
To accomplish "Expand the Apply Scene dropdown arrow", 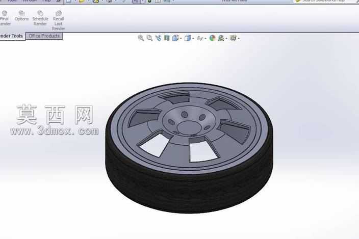I will click(x=226, y=38).
